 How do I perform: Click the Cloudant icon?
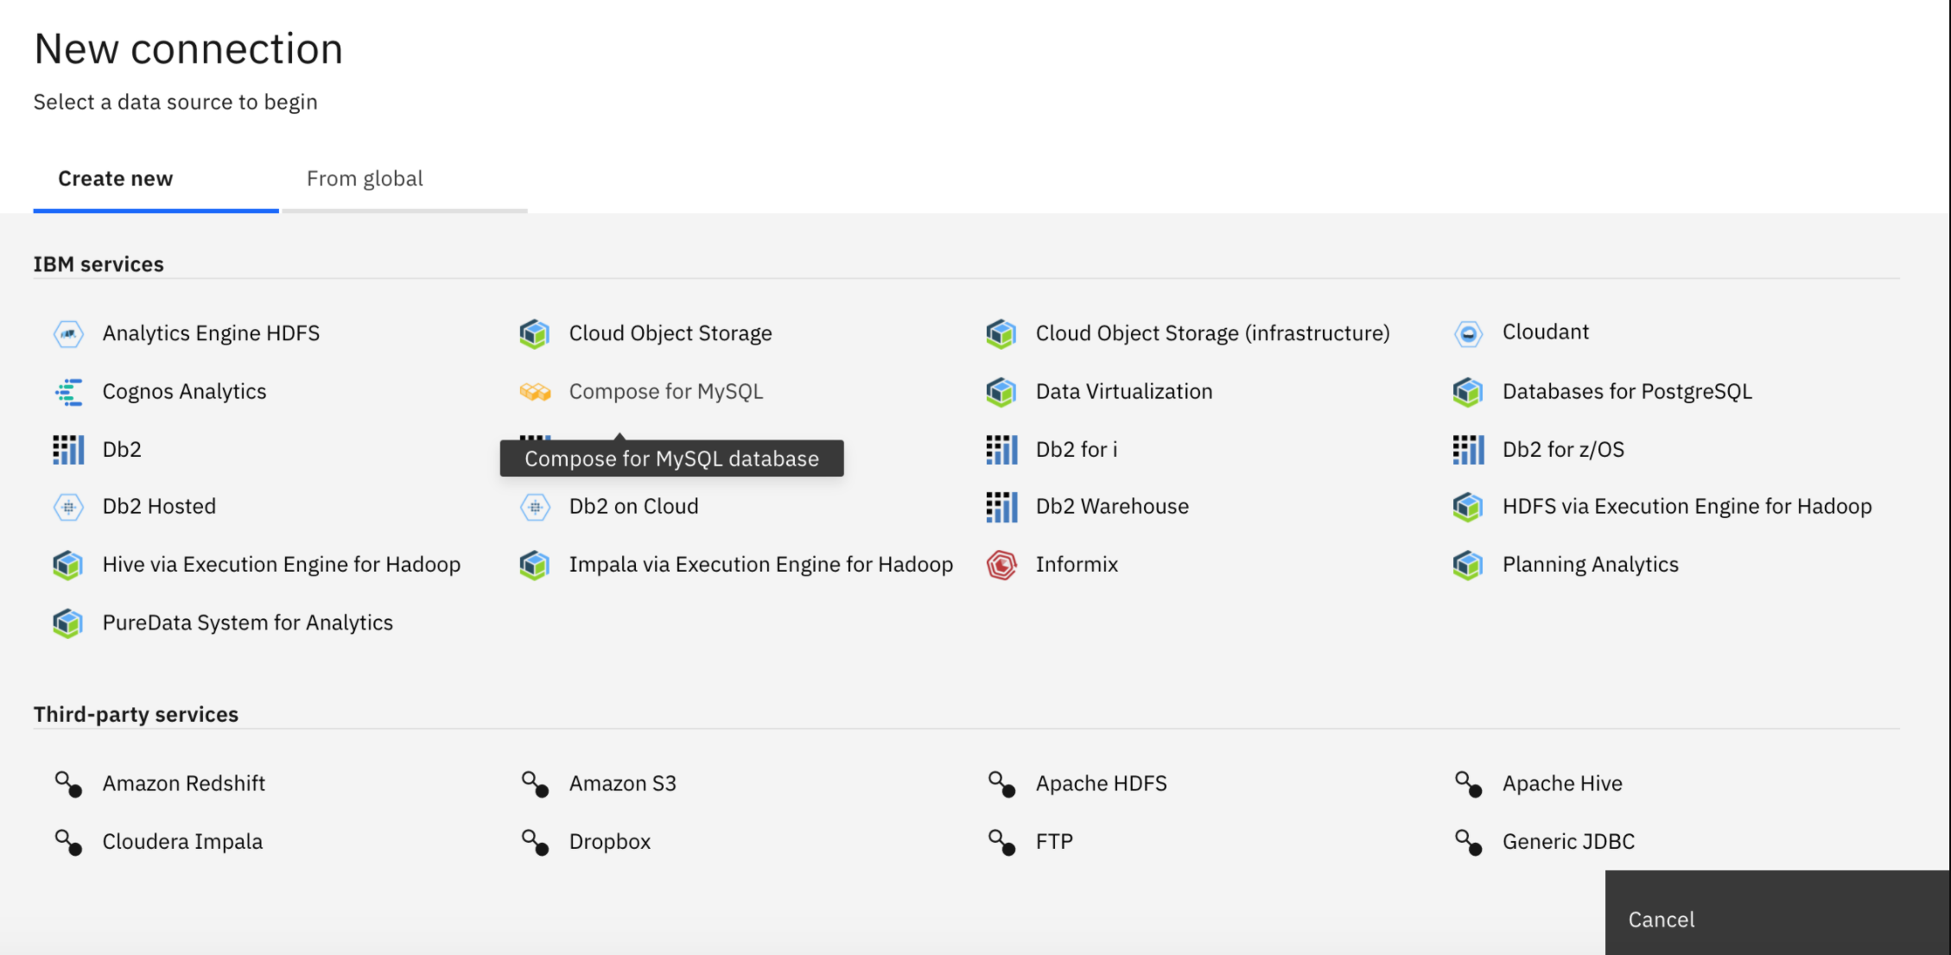1468,333
